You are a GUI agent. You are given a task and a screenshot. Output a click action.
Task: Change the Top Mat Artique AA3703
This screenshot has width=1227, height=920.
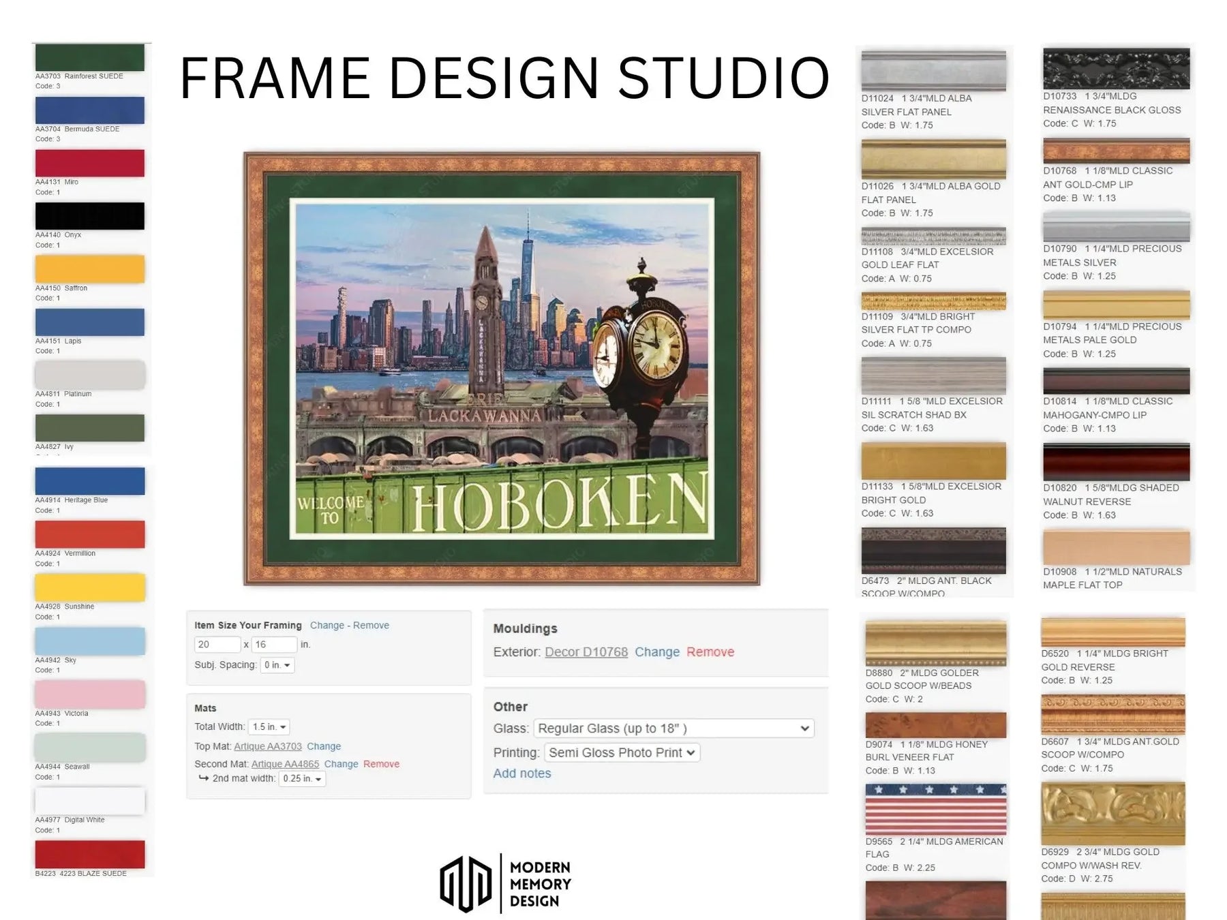point(323,746)
